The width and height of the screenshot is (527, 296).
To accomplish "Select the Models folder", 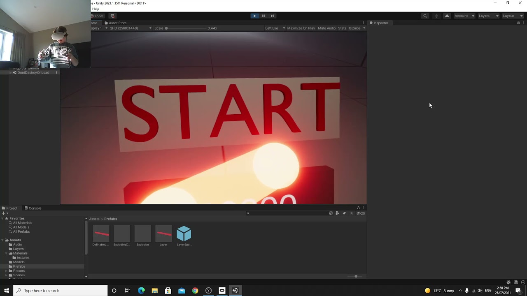I will [x=19, y=262].
